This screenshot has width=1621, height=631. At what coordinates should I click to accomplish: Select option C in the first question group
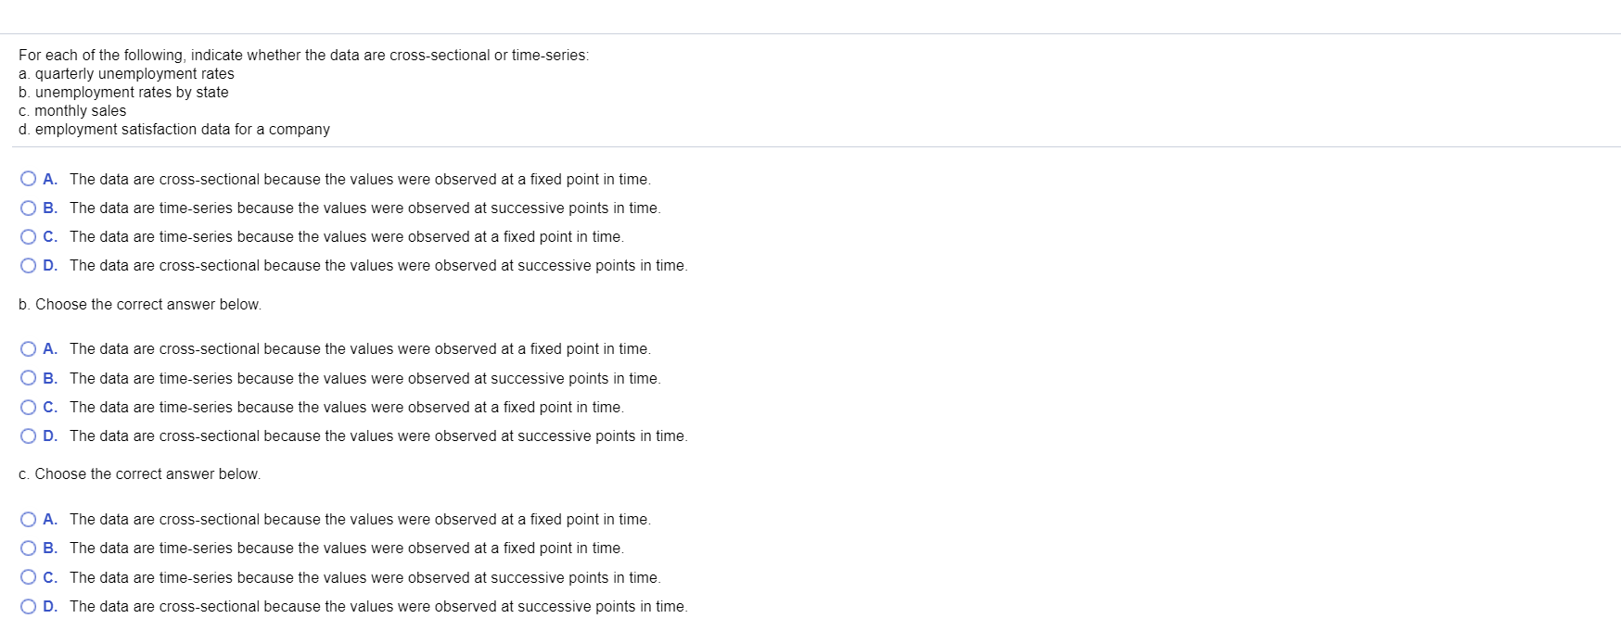tap(29, 236)
